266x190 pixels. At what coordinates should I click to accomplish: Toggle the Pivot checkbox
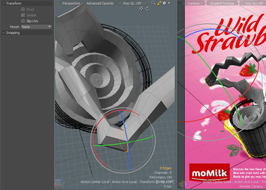click(x=23, y=9)
